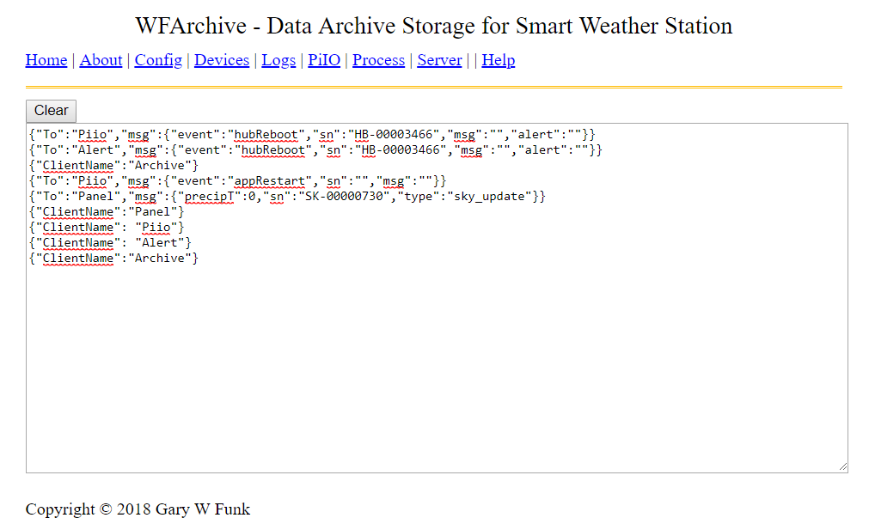The image size is (869, 524).
Task: Click the PiIO navigation link
Action: click(x=324, y=60)
